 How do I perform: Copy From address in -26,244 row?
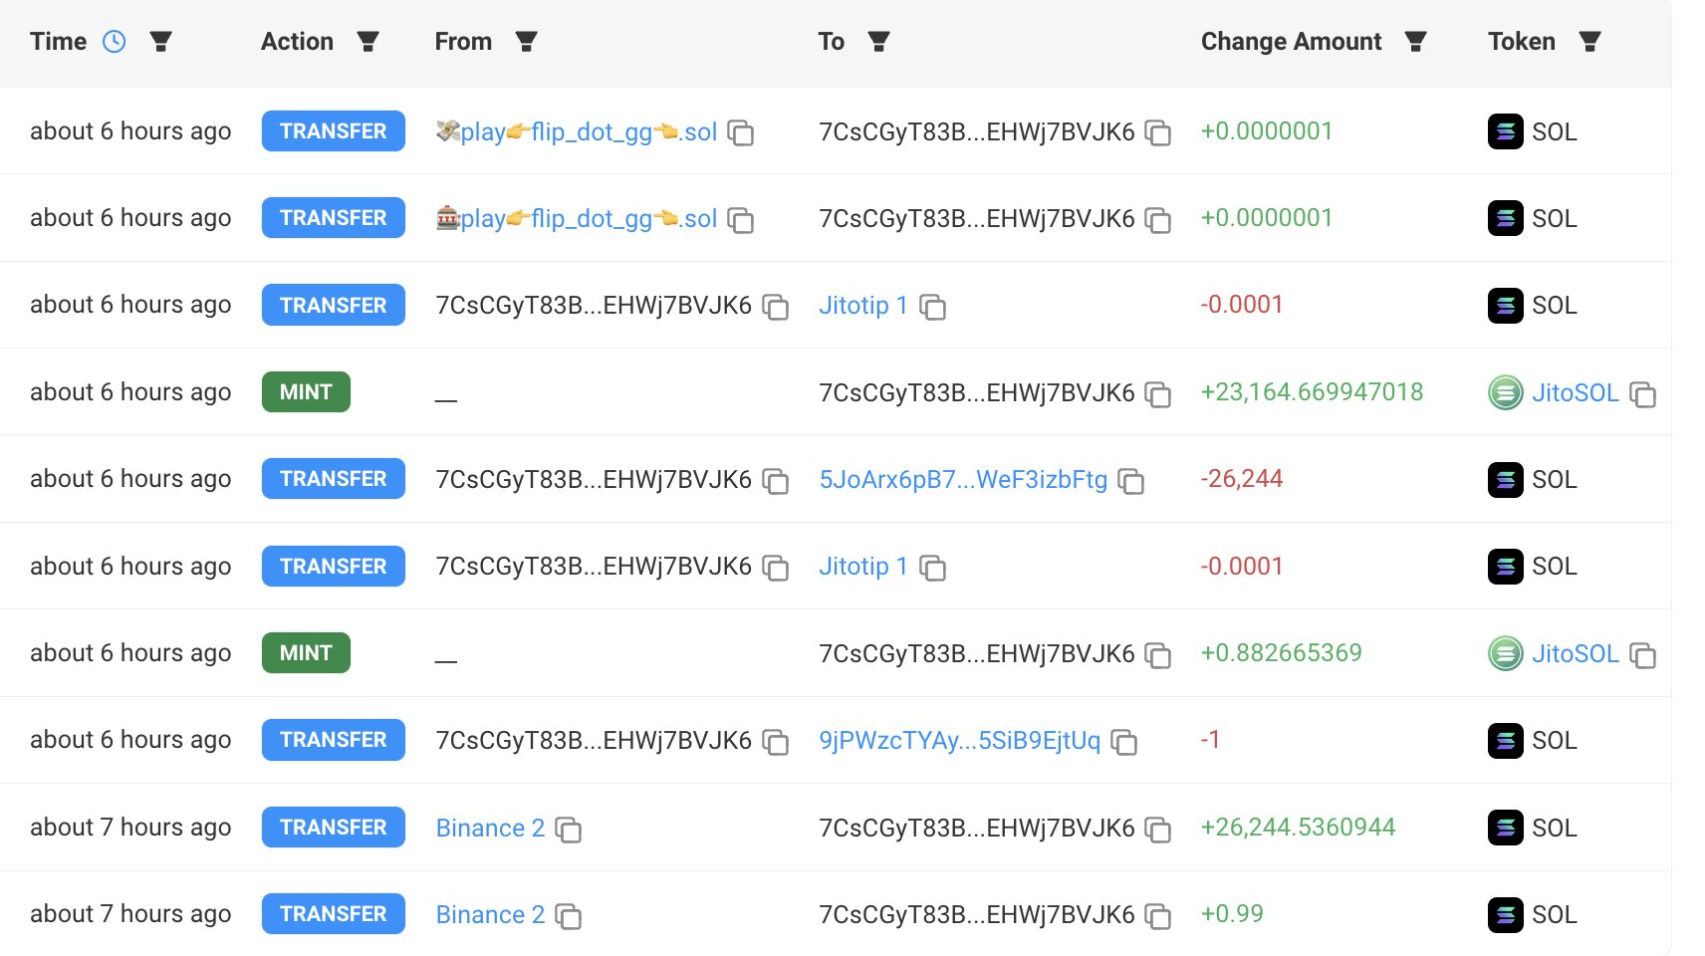pyautogui.click(x=775, y=481)
